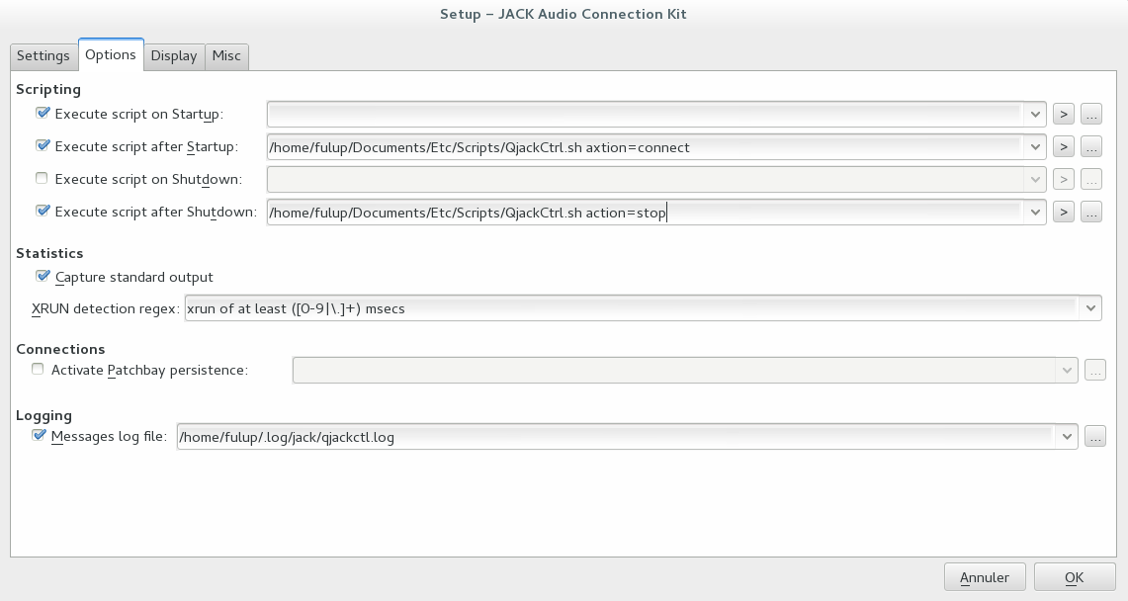Enable Execute script on Shutdown checkbox

[42, 179]
